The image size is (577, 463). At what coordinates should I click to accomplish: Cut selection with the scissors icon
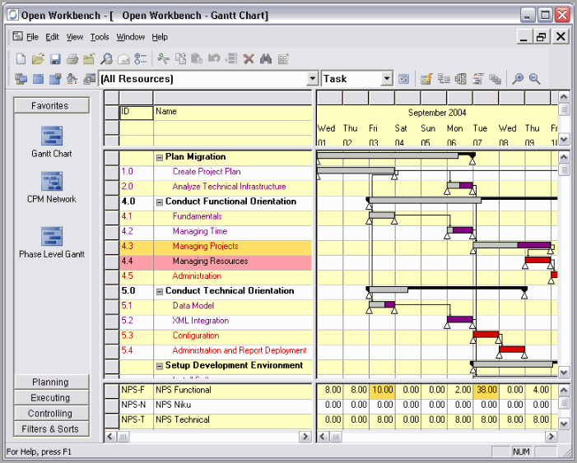tap(163, 59)
